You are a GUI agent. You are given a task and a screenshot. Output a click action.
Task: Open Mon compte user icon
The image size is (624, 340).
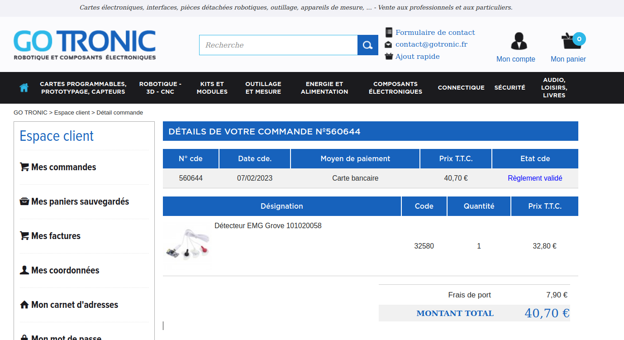point(519,41)
